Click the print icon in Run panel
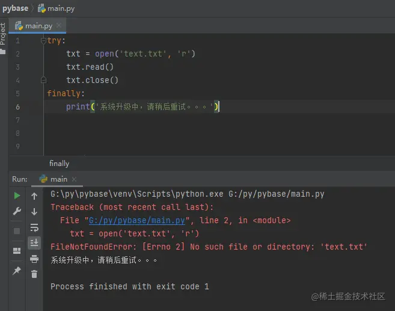 tap(34, 259)
